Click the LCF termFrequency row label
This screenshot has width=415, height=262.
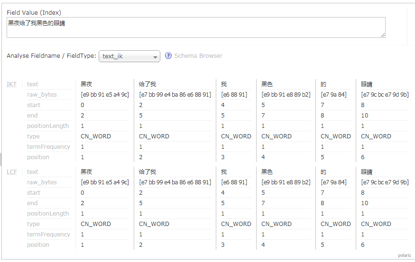[x=48, y=235]
